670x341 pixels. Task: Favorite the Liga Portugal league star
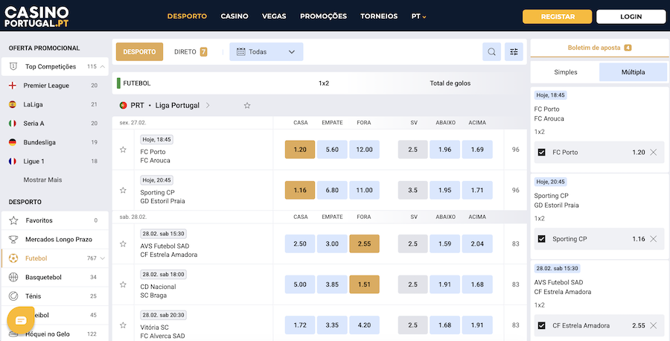click(247, 105)
